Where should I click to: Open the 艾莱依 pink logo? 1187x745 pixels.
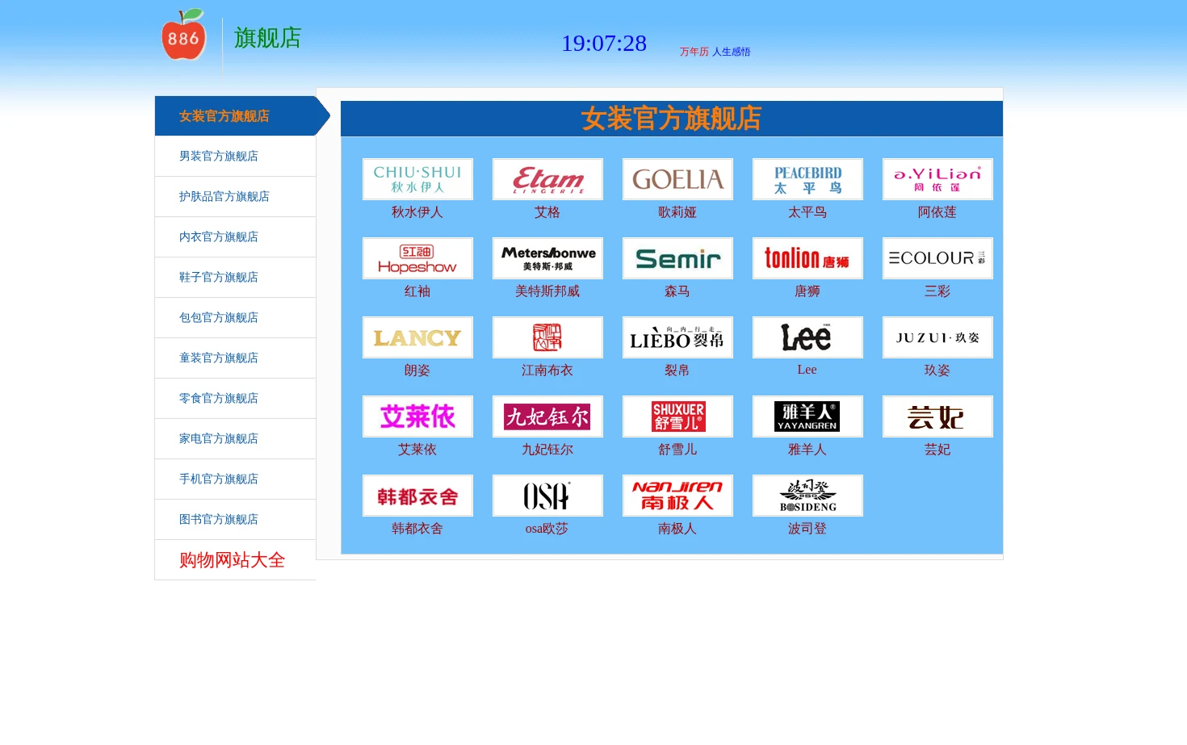tap(417, 416)
